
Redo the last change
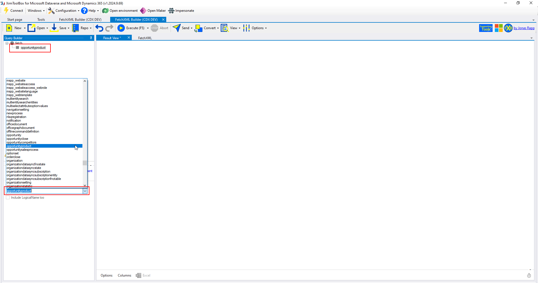[109, 28]
